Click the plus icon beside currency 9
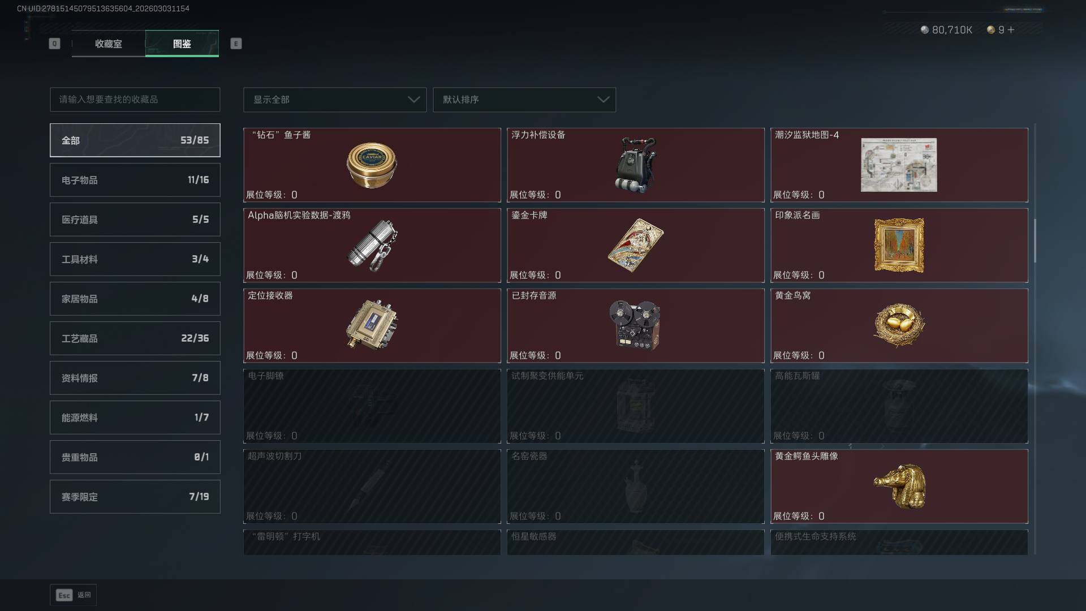 [1011, 30]
